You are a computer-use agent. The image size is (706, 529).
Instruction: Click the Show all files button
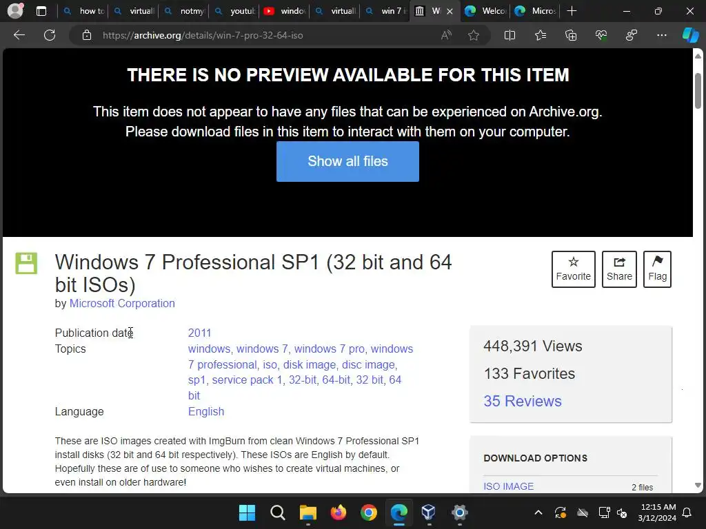347,161
